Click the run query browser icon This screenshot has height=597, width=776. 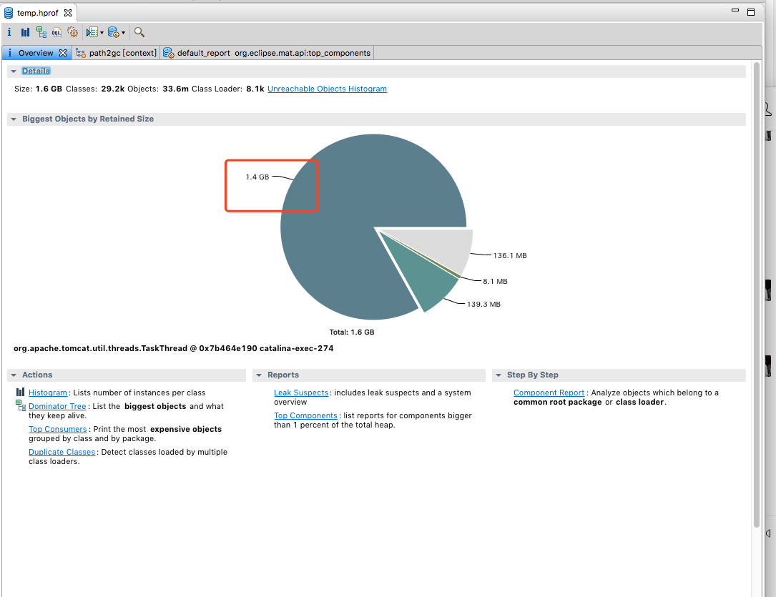point(92,32)
